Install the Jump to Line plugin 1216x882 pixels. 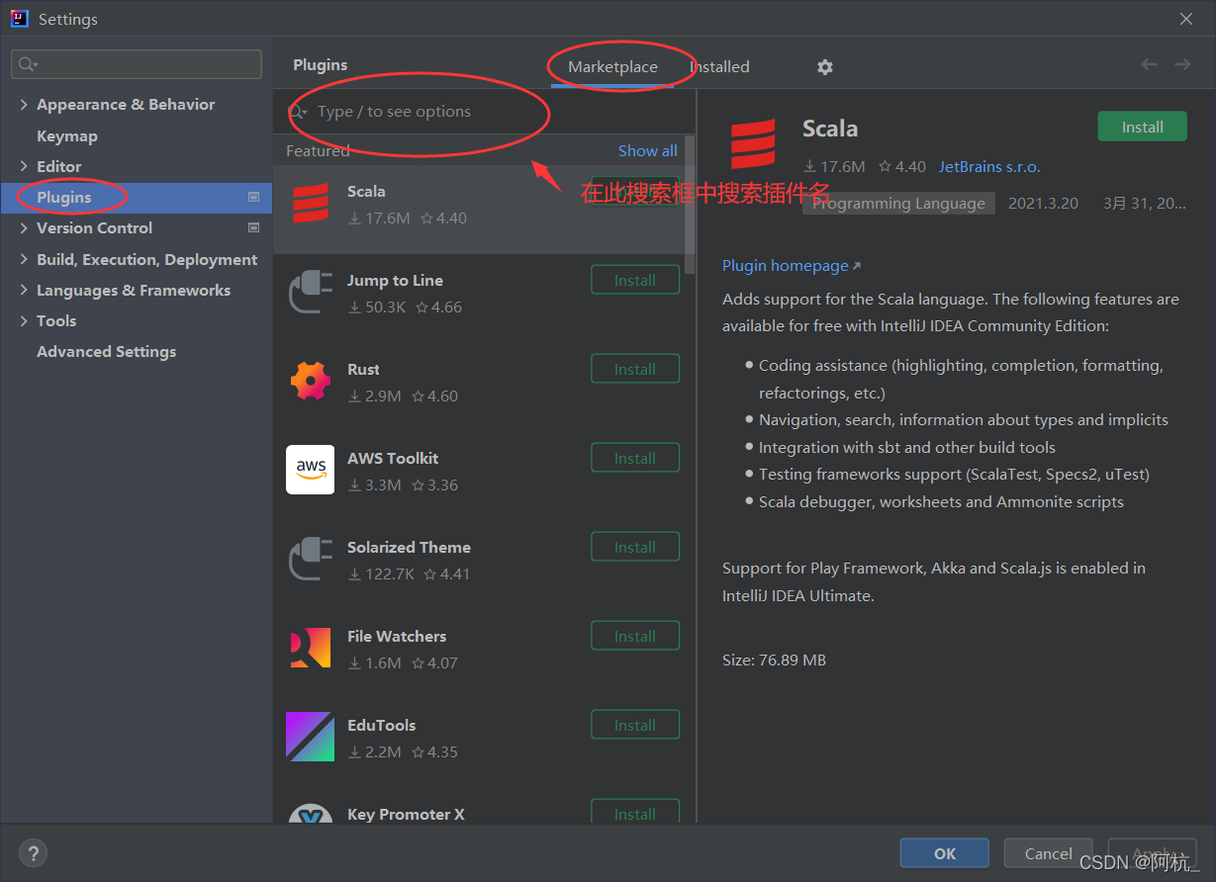635,280
